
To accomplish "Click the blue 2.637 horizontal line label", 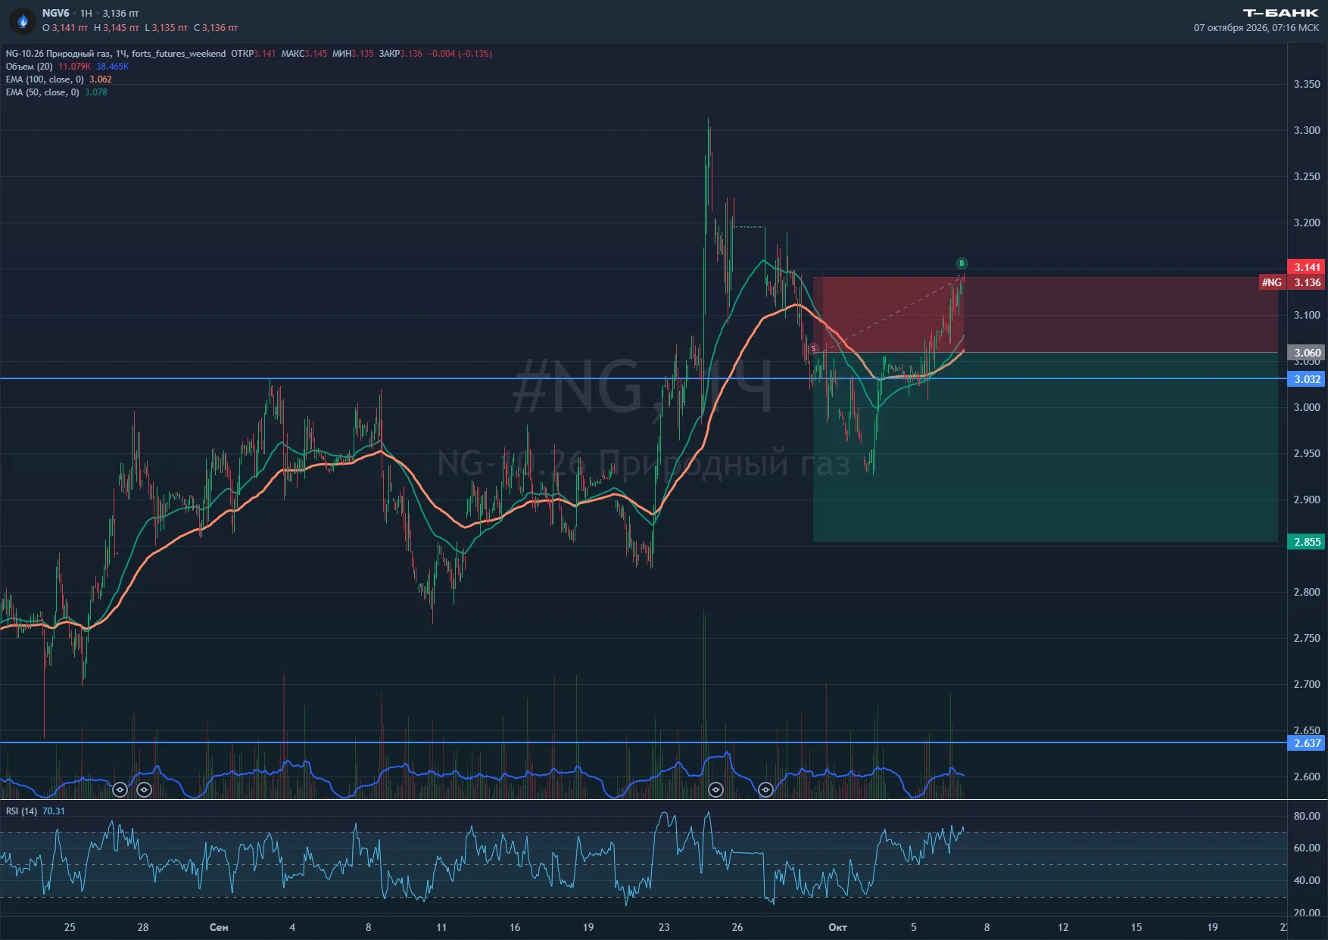I will tap(1306, 743).
